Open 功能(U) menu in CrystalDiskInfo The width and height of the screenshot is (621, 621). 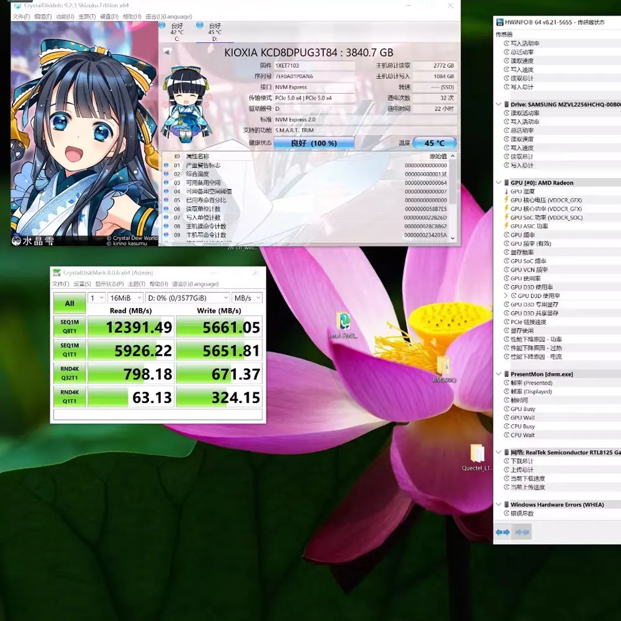[65, 17]
